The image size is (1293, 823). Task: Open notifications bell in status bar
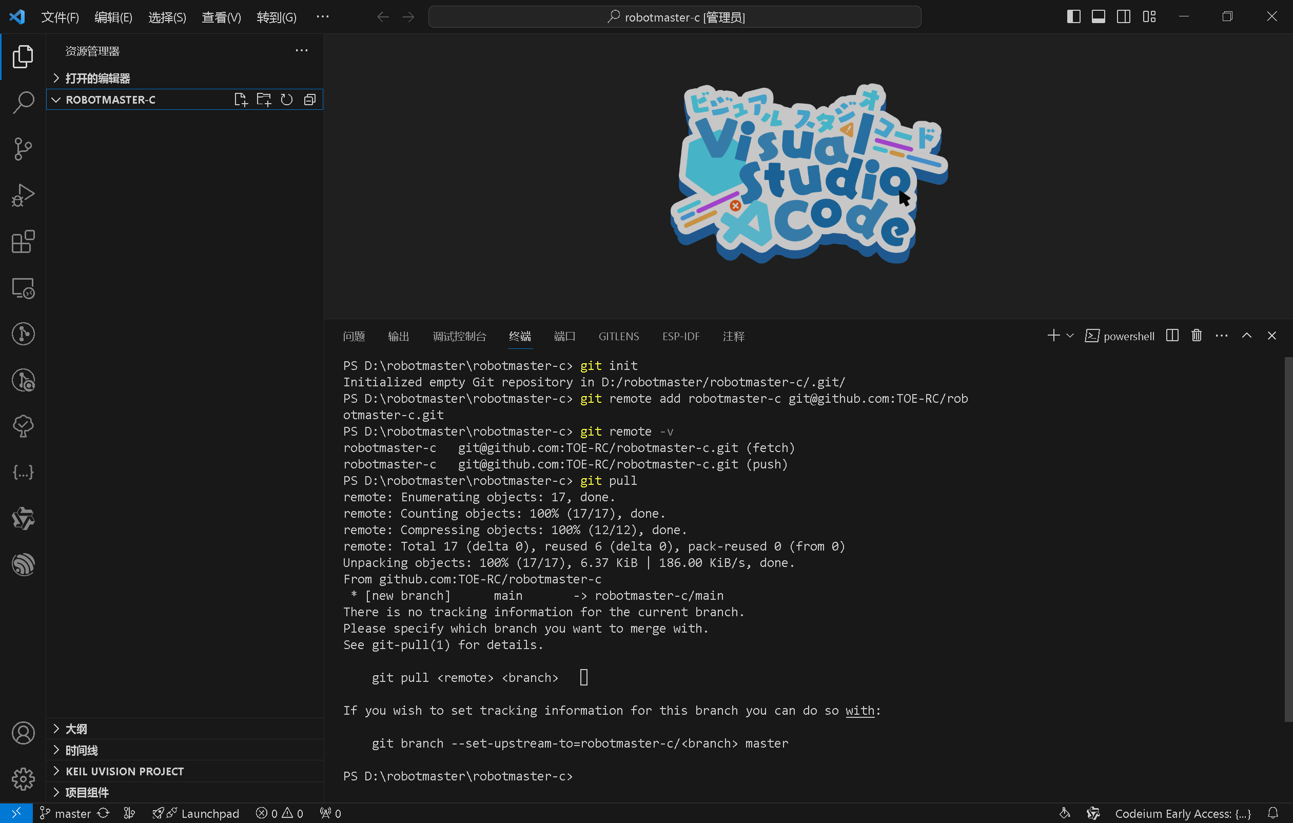pos(1272,813)
